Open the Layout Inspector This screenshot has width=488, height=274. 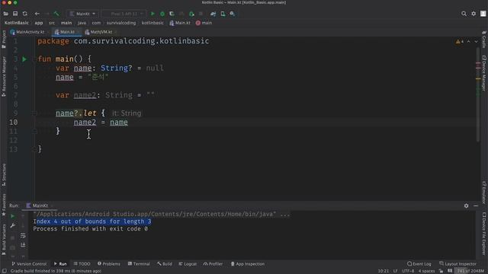[x=457, y=264]
